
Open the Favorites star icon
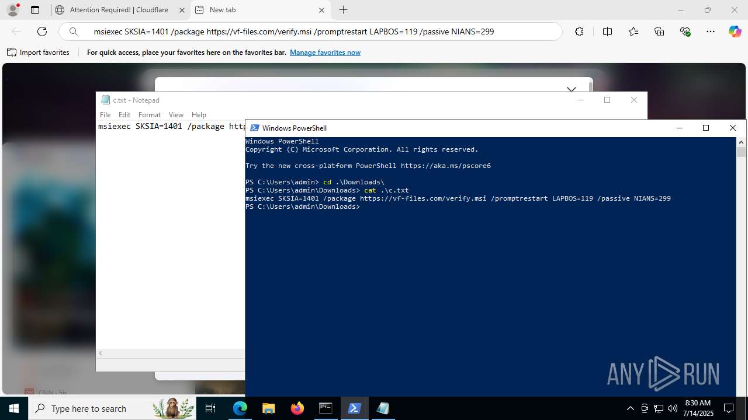click(633, 32)
